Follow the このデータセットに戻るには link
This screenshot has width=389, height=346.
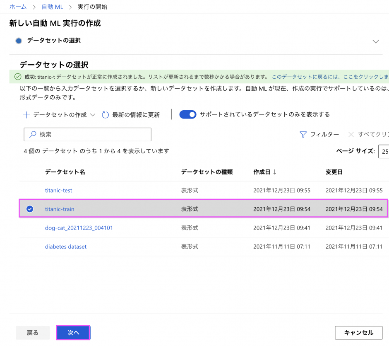pos(330,77)
